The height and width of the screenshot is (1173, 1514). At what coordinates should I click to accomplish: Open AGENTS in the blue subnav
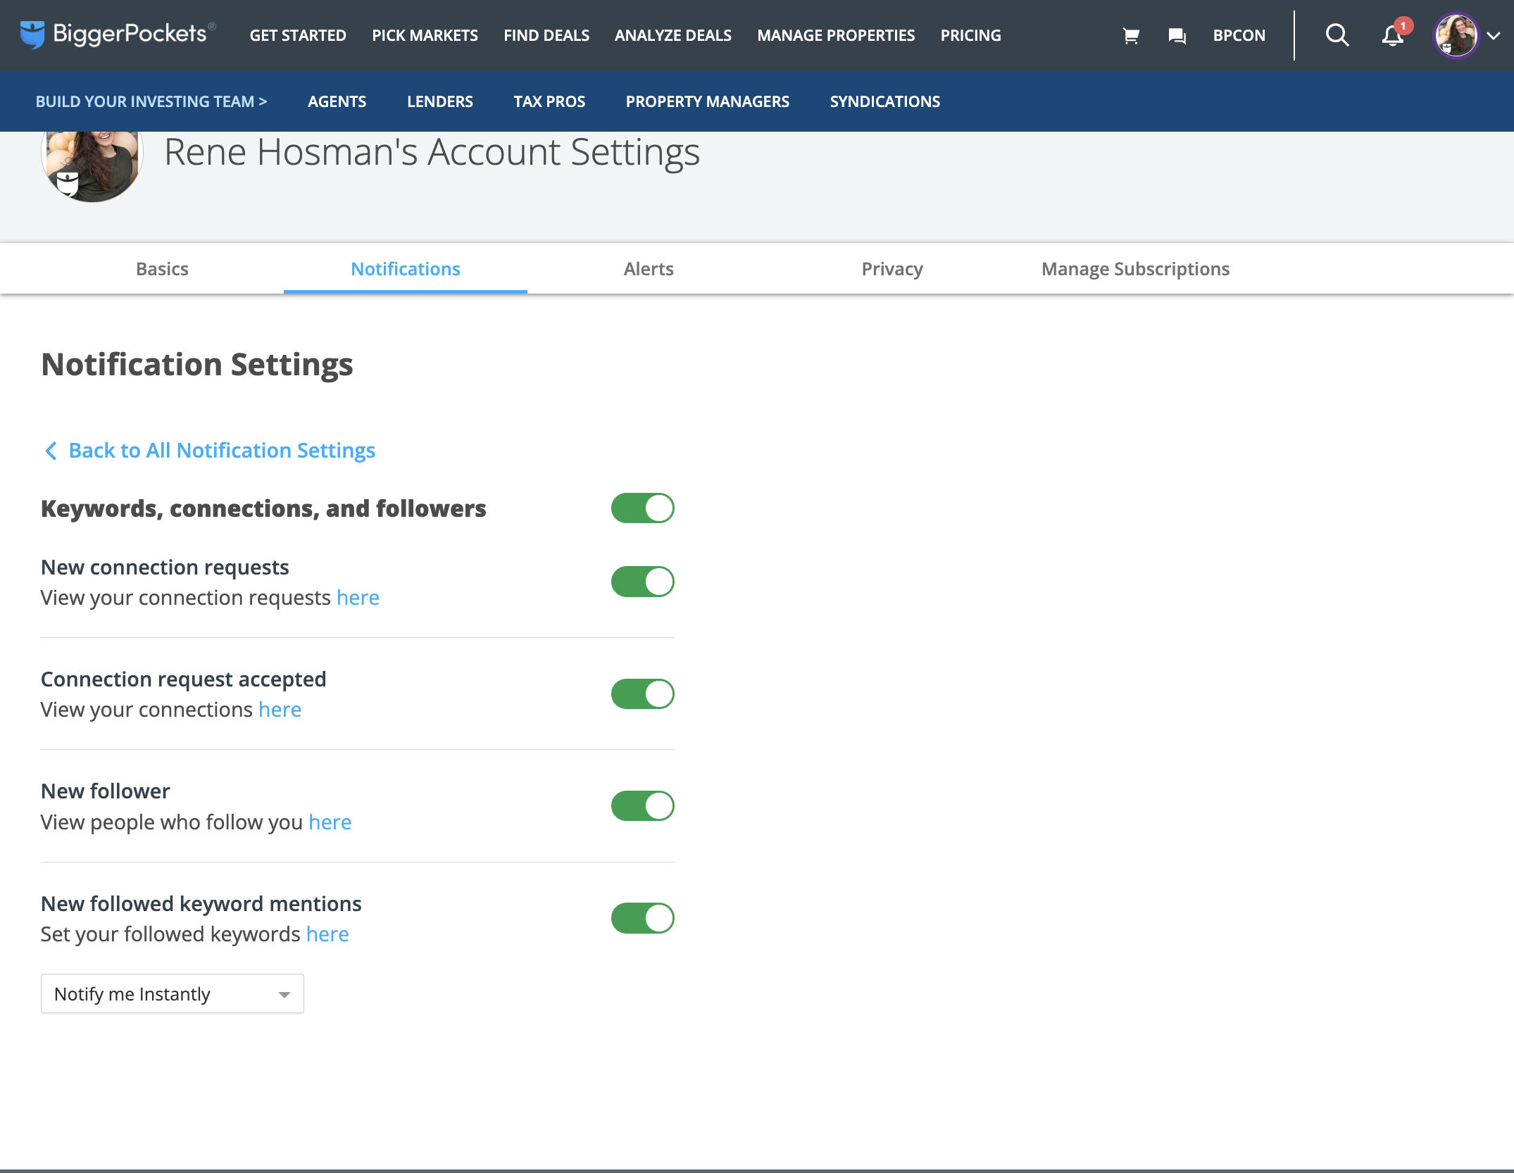pyautogui.click(x=337, y=101)
